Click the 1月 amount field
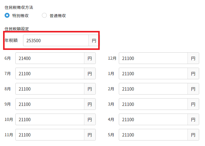 pyautogui.click(x=153, y=73)
